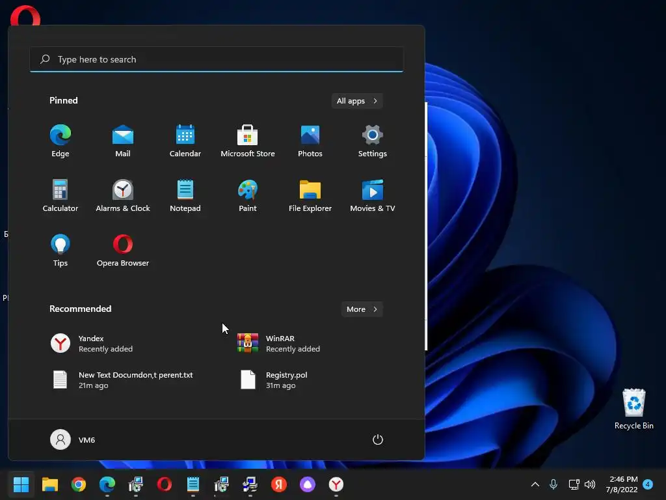
Task: Launch the Calculator app
Action: (60, 195)
